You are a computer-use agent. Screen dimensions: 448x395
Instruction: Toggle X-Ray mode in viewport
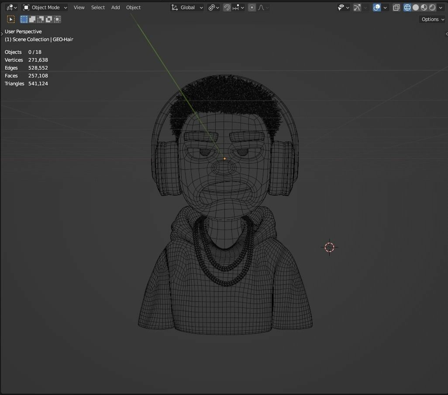click(x=396, y=7)
